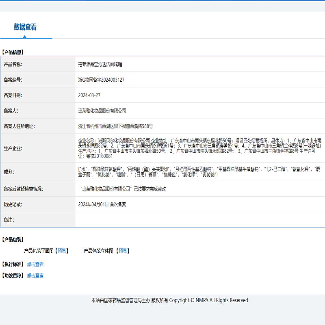Click the empty 备注 value cell
The width and height of the screenshot is (325, 325).
point(199,220)
